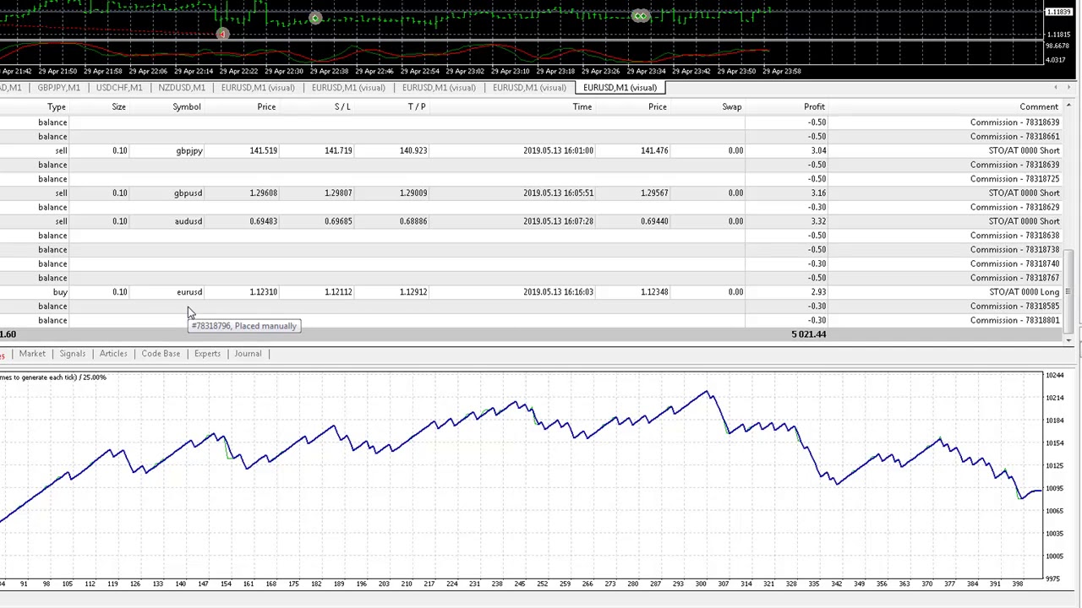The width and height of the screenshot is (1082, 608).
Task: Click stop loss value 141.719
Action: [x=338, y=150]
